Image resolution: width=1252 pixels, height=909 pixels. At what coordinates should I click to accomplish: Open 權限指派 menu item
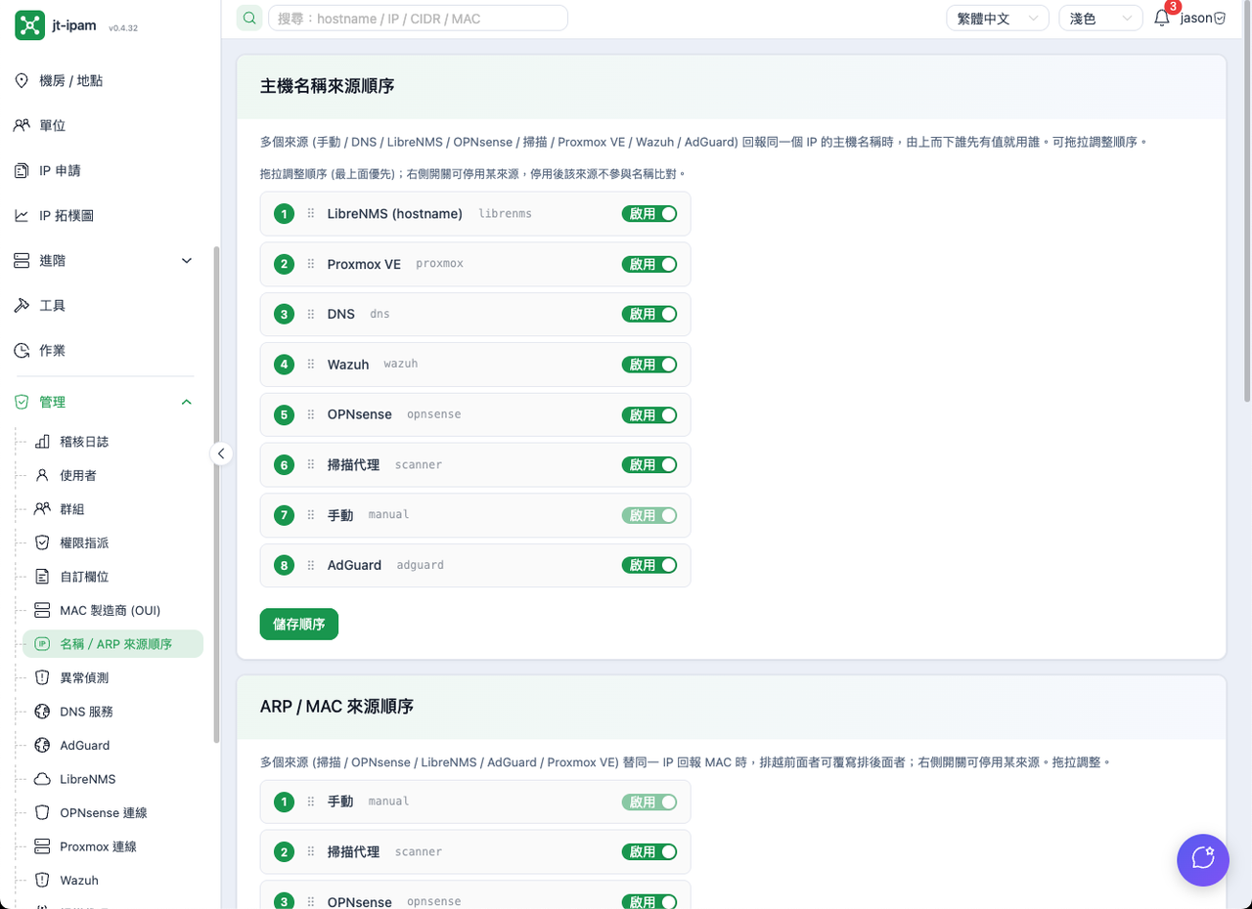(113, 542)
